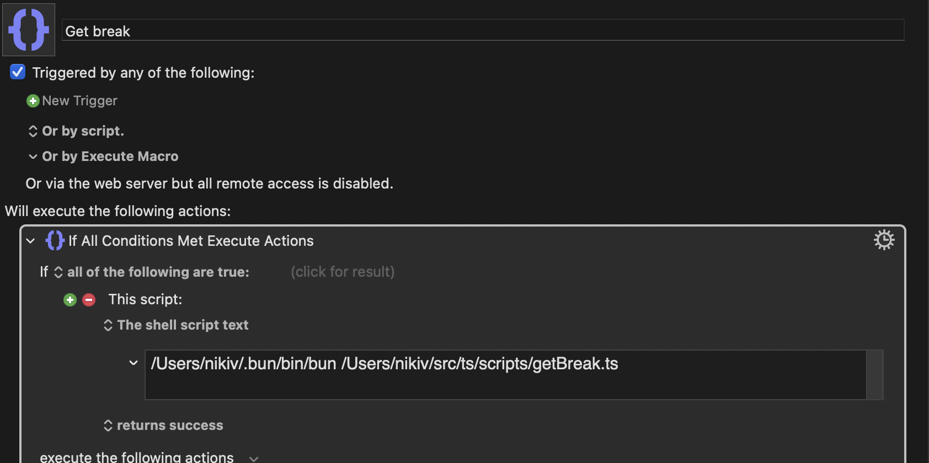This screenshot has width=929, height=463.
Task: Open the execute the following actions chevron
Action: click(254, 459)
